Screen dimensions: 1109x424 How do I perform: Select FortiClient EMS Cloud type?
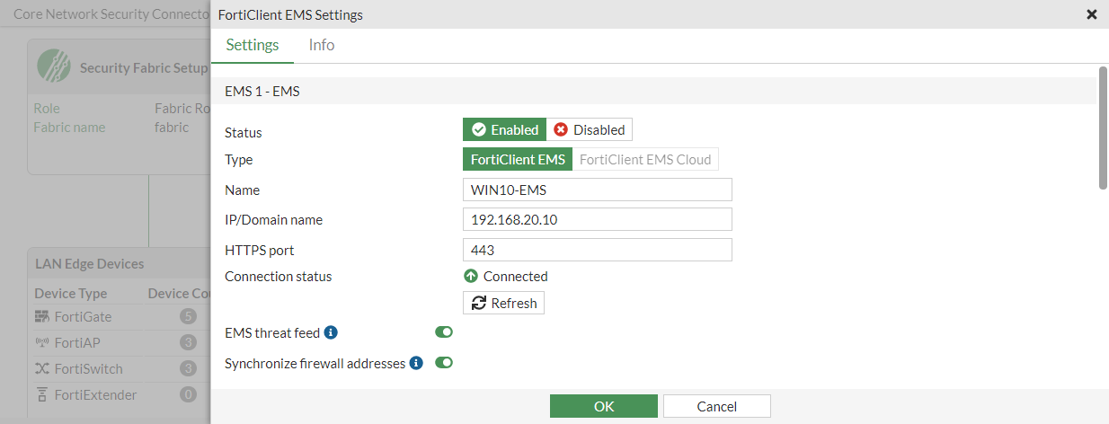pos(645,160)
